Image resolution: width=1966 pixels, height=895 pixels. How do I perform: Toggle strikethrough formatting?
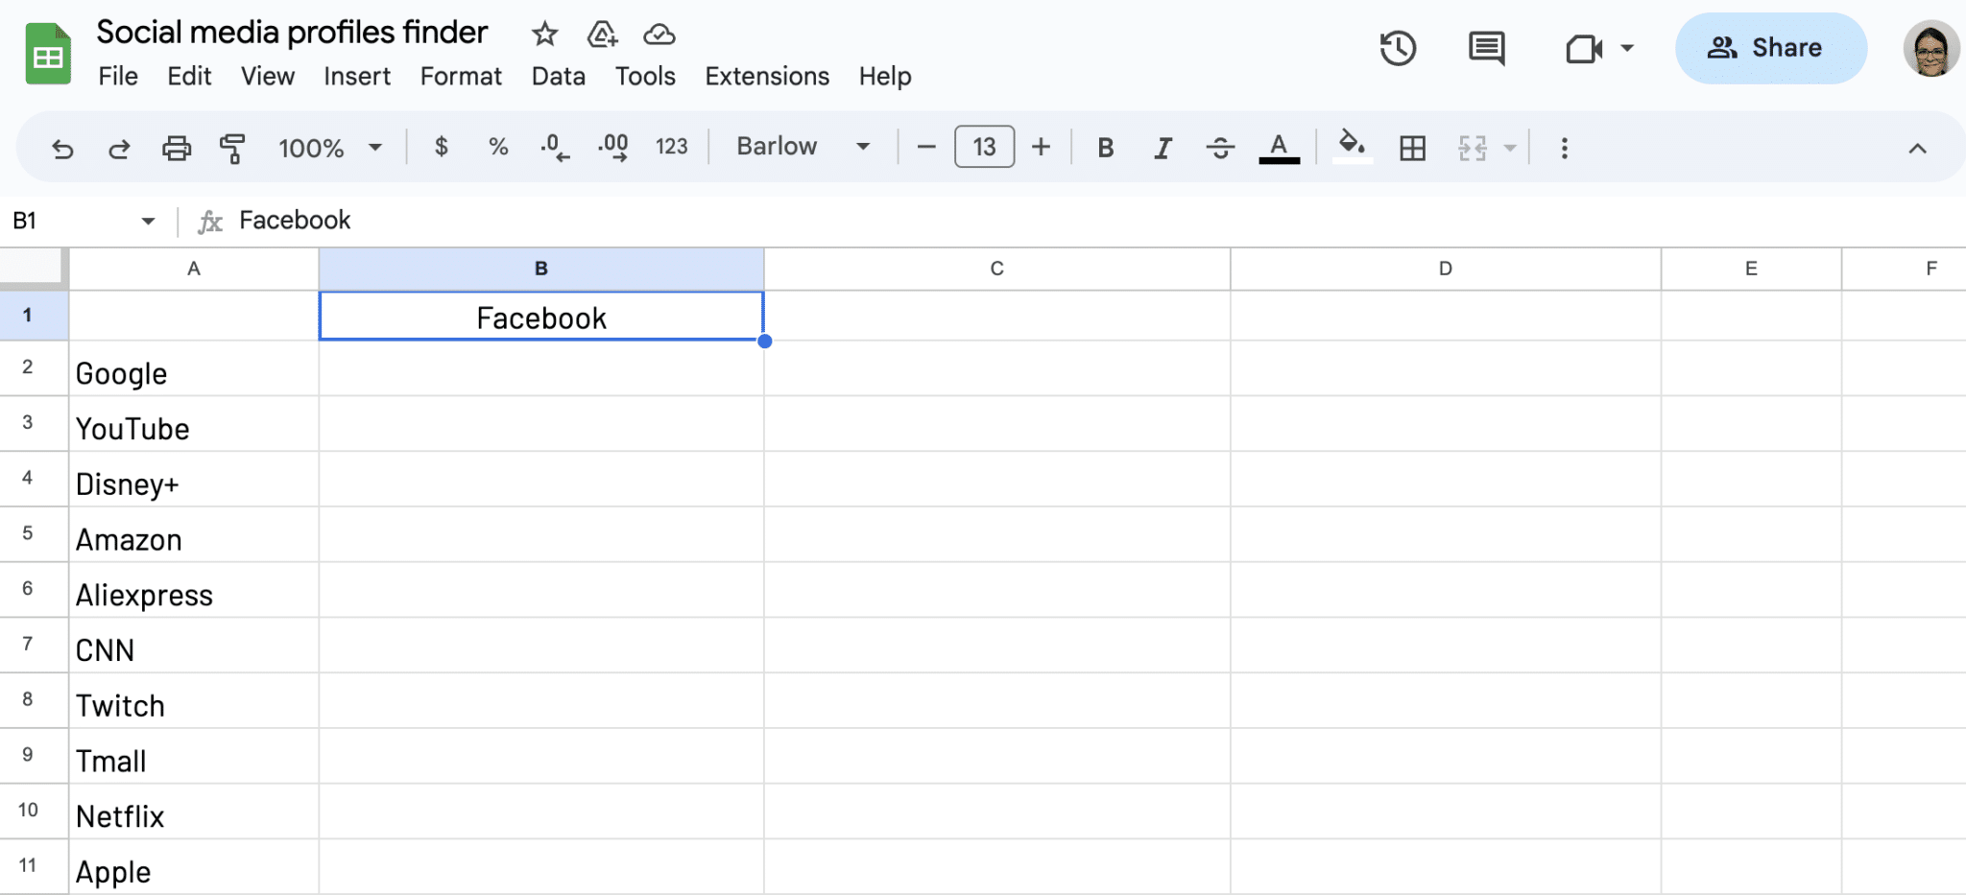tap(1220, 148)
